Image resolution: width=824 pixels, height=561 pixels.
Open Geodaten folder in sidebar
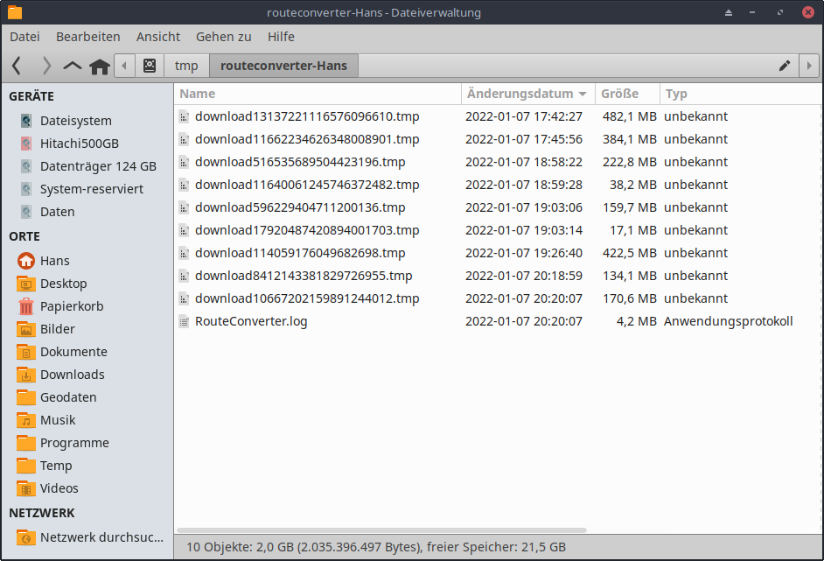[x=68, y=397]
